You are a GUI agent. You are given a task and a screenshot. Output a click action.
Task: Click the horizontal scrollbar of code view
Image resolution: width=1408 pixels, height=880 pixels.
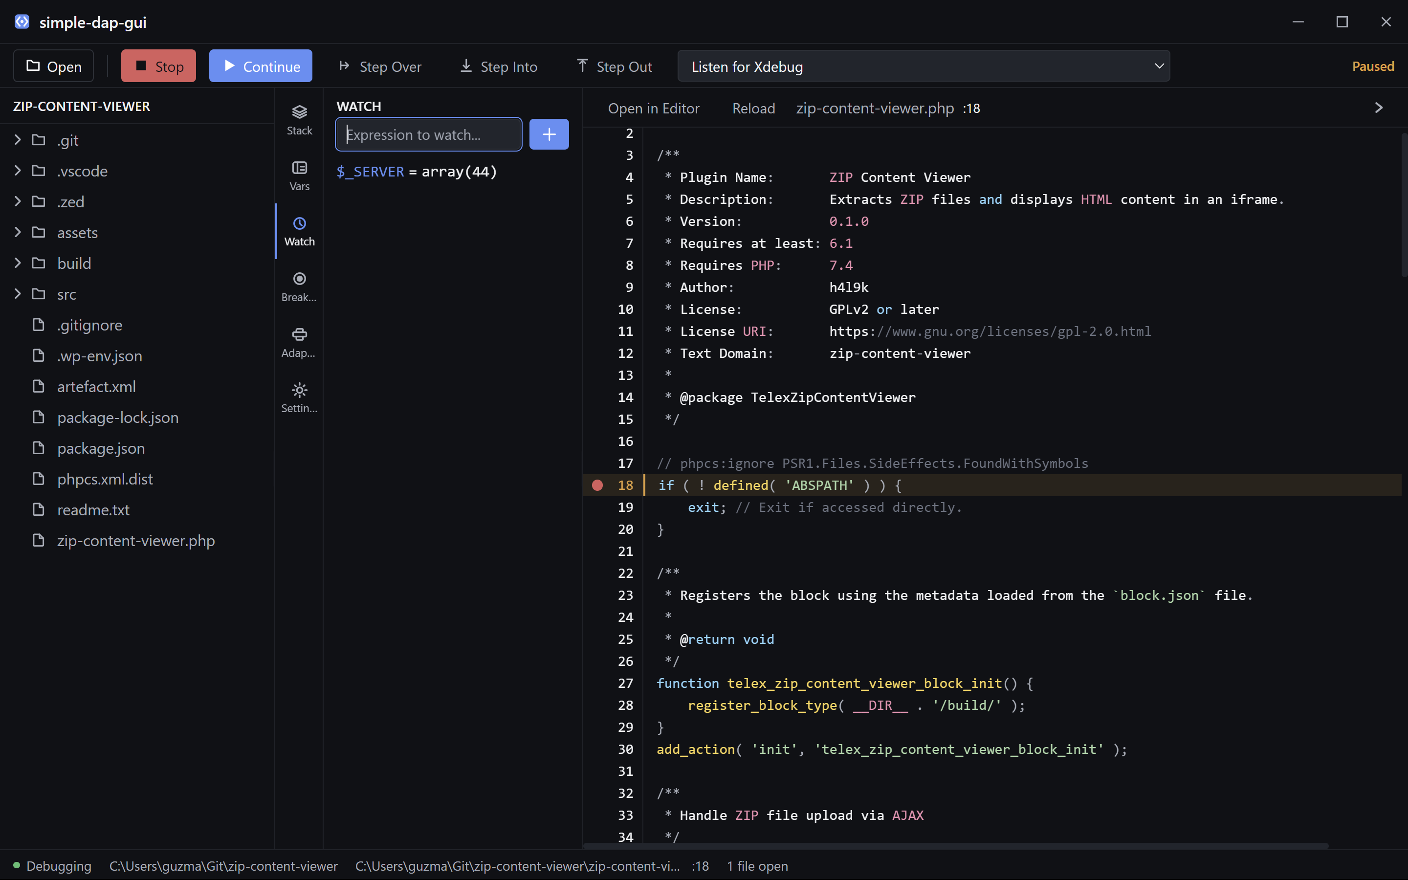[x=956, y=845]
